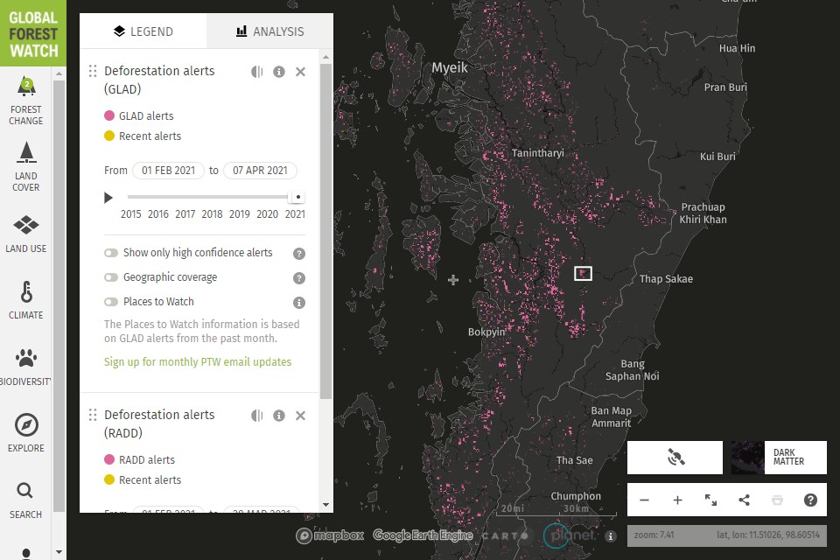Adjust opacity of GLAD alerts layer
This screenshot has width=840, height=560.
click(x=257, y=72)
